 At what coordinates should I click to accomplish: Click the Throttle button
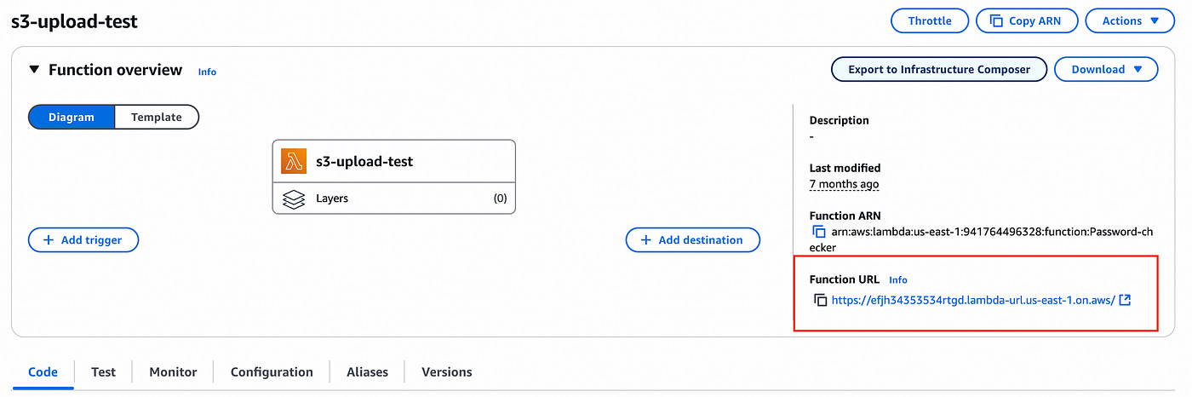tap(930, 21)
